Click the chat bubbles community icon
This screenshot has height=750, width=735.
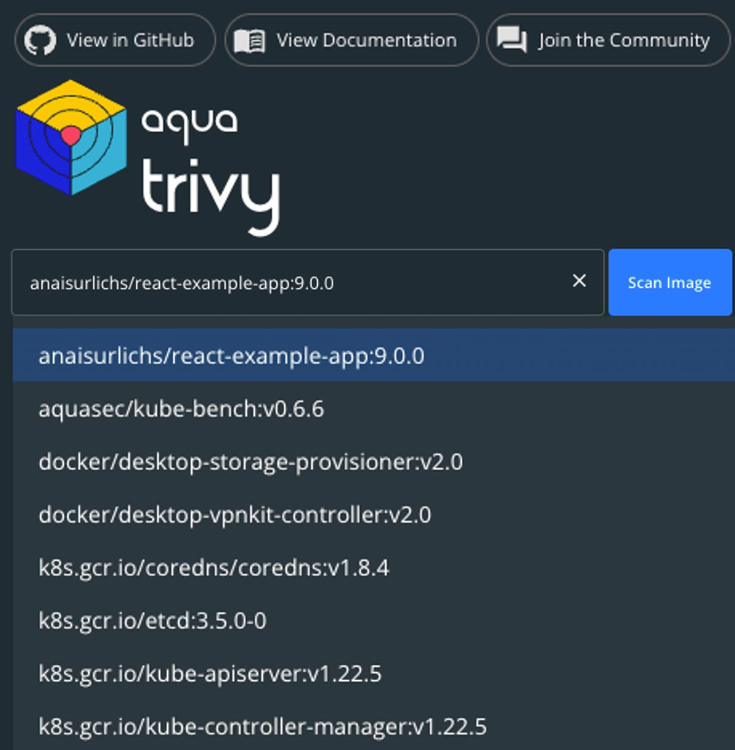[x=511, y=40]
